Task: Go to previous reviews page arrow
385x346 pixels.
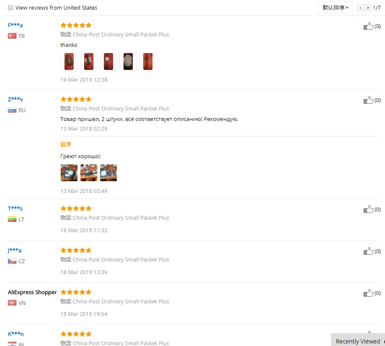Action: point(360,8)
